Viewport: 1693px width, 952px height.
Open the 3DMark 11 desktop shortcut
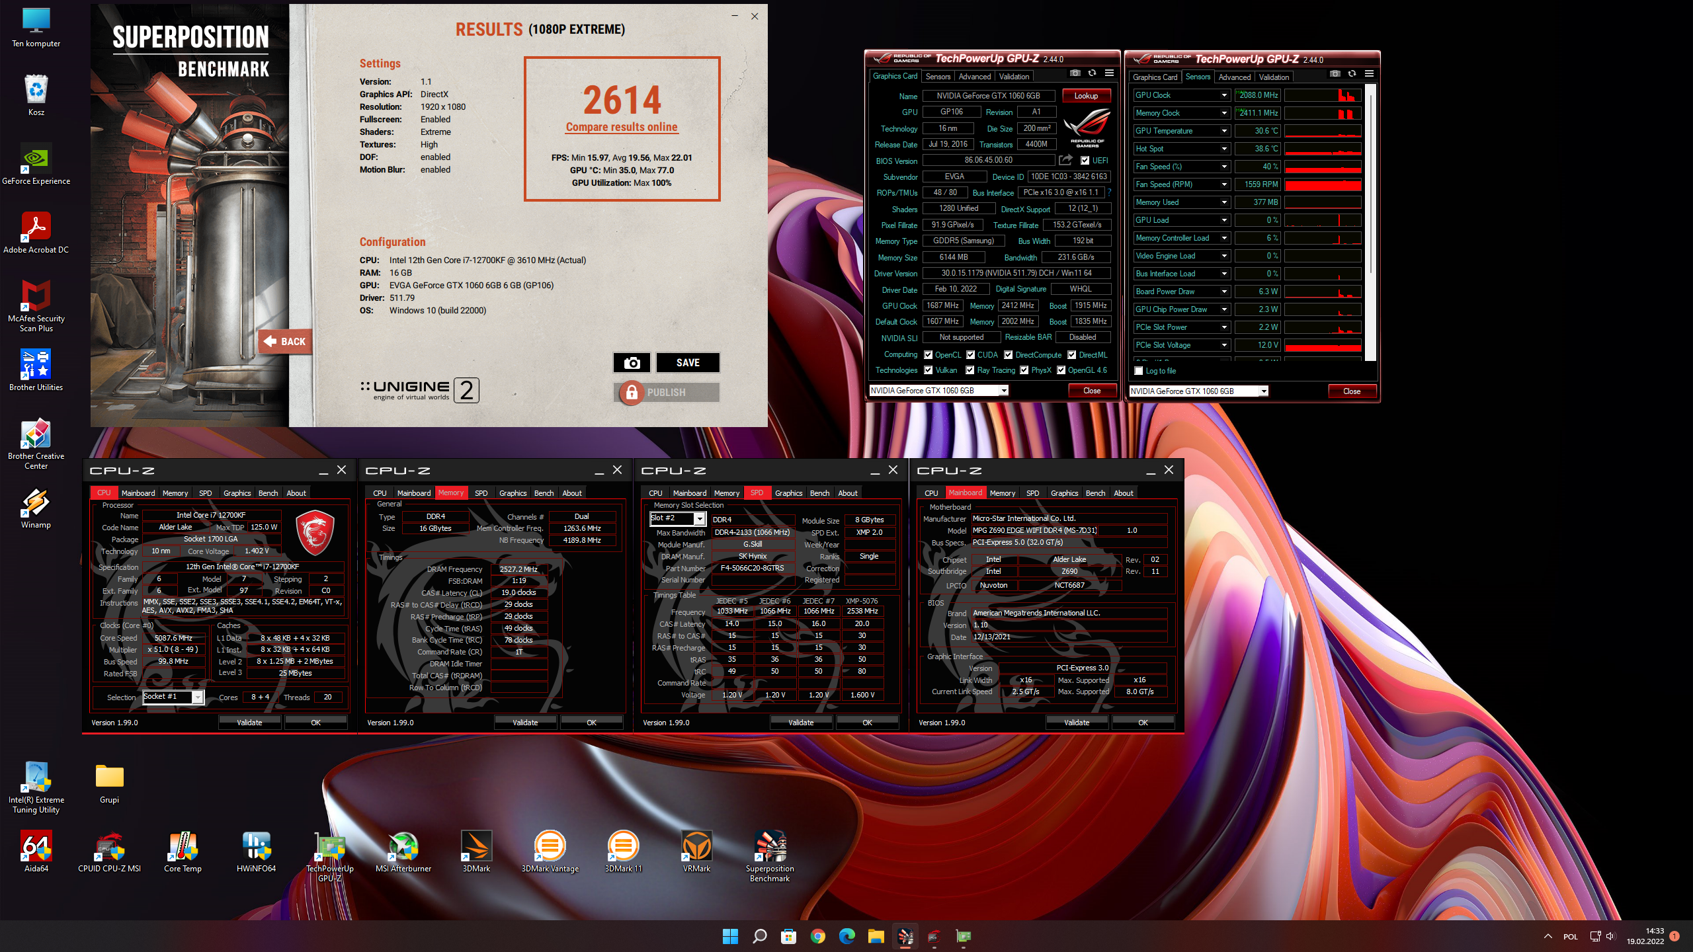tap(624, 852)
